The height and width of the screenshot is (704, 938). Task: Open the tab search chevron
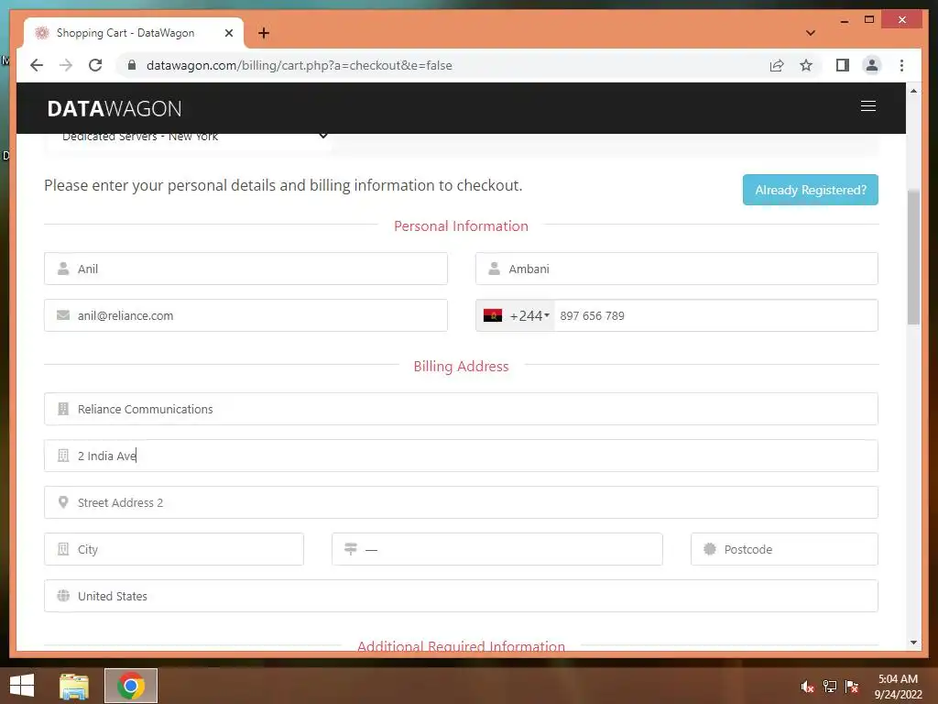coord(811,33)
